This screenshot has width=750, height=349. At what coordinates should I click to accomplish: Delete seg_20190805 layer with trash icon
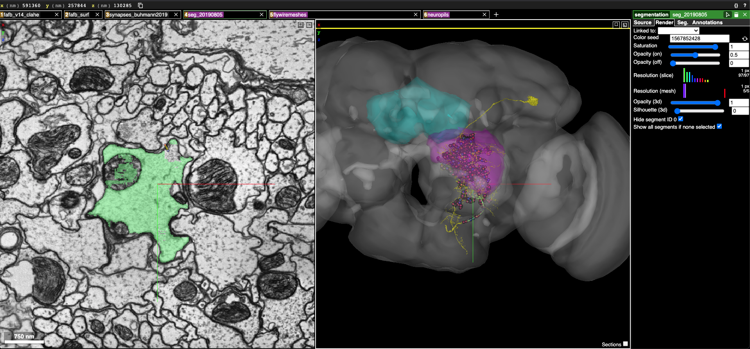(736, 14)
